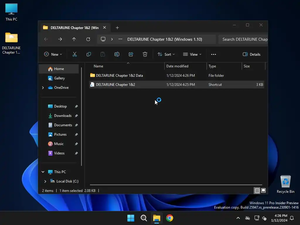This screenshot has height=225, width=300.
Task: Open the See more three-dots menu
Action: pyautogui.click(x=214, y=54)
